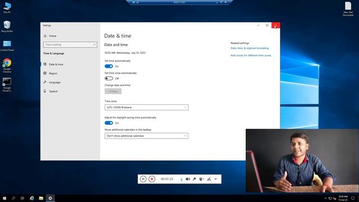The width and height of the screenshot is (359, 202).
Task: Open the Region settings page
Action: (53, 74)
